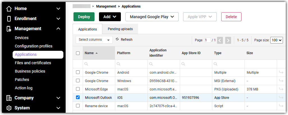Click the Refresh text button

126,39
